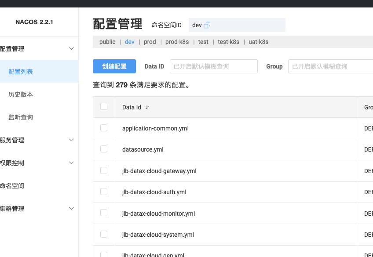The height and width of the screenshot is (257, 373).
Task: Open 监听查询 in the sidebar
Action: coord(21,117)
